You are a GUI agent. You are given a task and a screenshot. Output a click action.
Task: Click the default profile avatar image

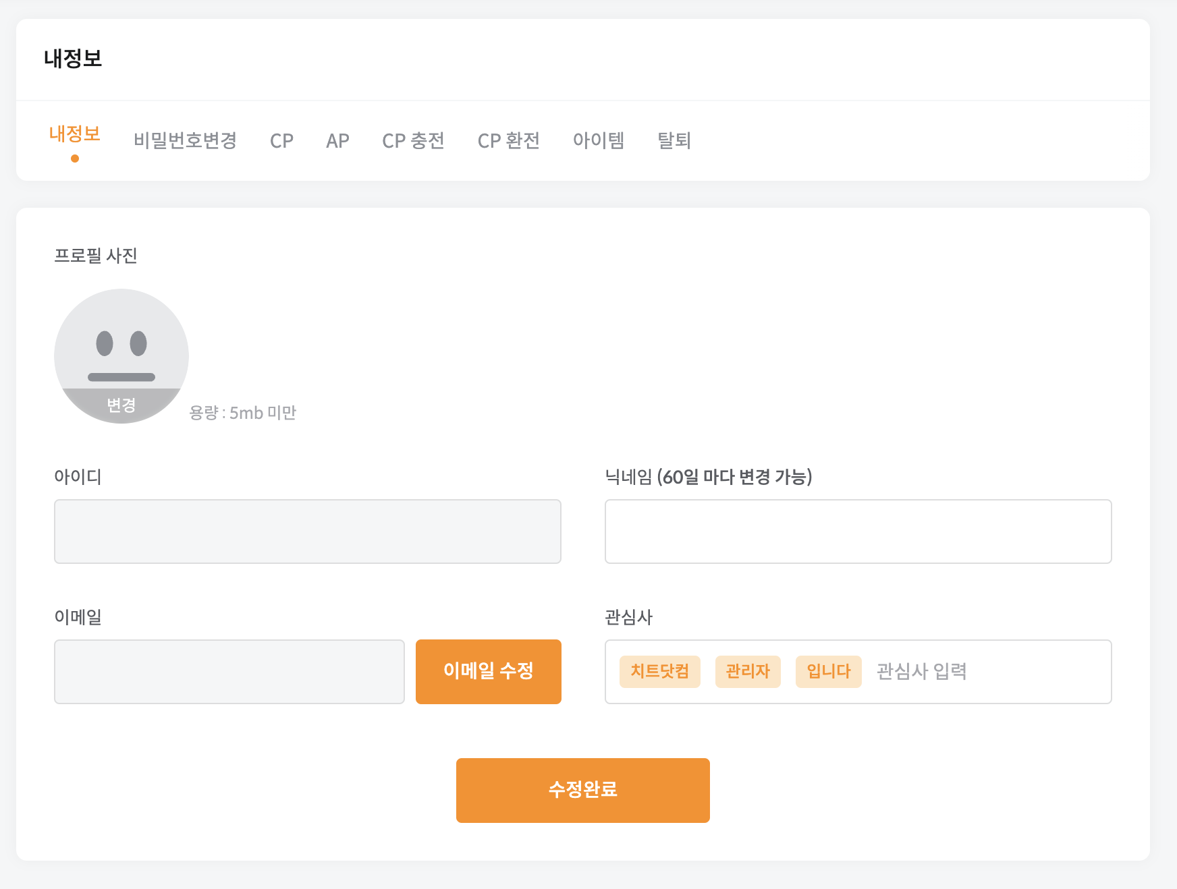pyautogui.click(x=121, y=344)
